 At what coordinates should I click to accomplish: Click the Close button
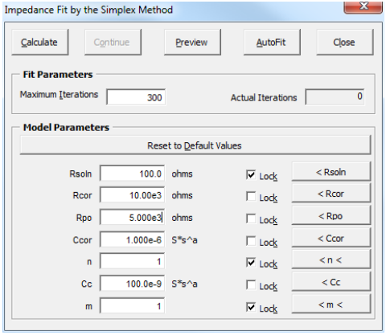pyautogui.click(x=345, y=43)
